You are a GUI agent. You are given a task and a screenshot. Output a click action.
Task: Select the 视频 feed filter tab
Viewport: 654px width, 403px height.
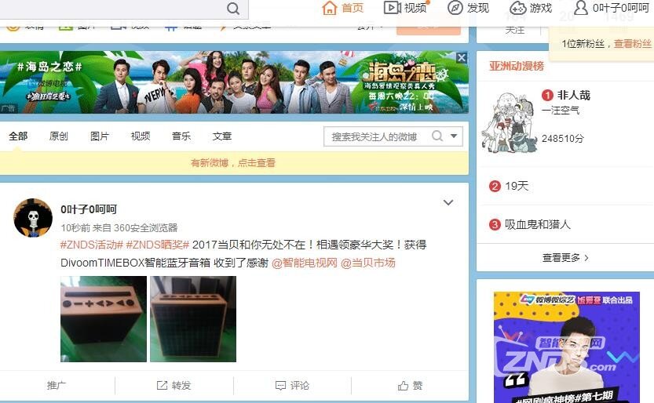(x=140, y=136)
